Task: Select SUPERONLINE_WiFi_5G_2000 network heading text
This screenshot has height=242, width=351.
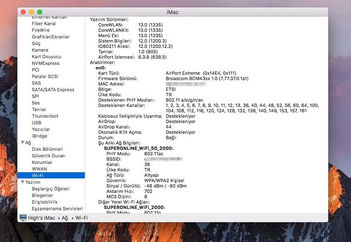Action: [138, 148]
